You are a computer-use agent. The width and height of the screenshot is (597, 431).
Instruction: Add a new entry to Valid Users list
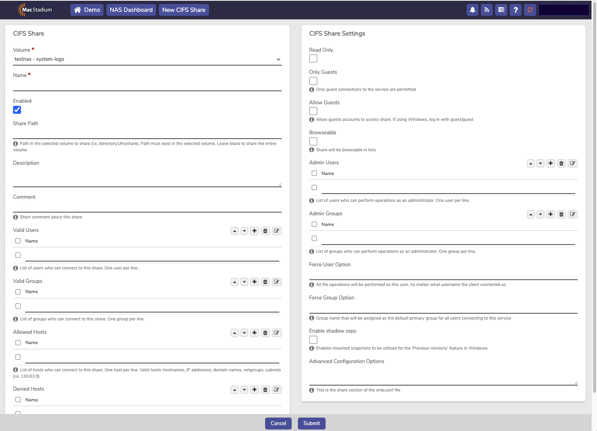[x=254, y=231]
